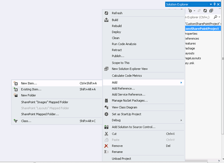Select Deploy from the context menu
This screenshot has width=224, height=163.
[116, 32]
